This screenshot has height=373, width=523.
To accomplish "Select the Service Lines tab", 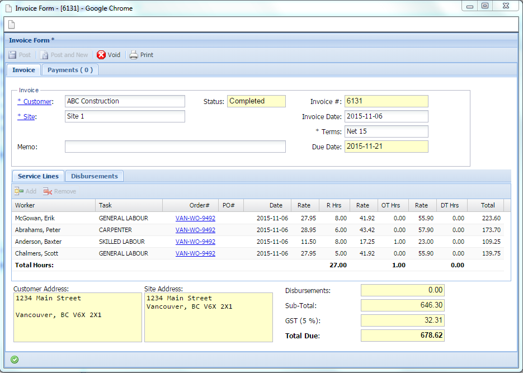I will tap(37, 176).
